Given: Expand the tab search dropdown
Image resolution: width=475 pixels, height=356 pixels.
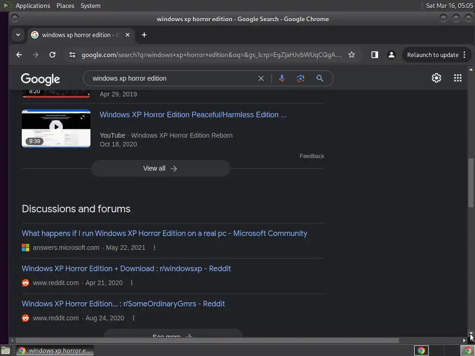Looking at the screenshot, I should pyautogui.click(x=18, y=35).
